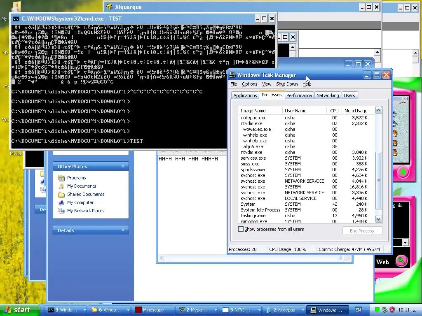Switch to the Networking tab

328,95
